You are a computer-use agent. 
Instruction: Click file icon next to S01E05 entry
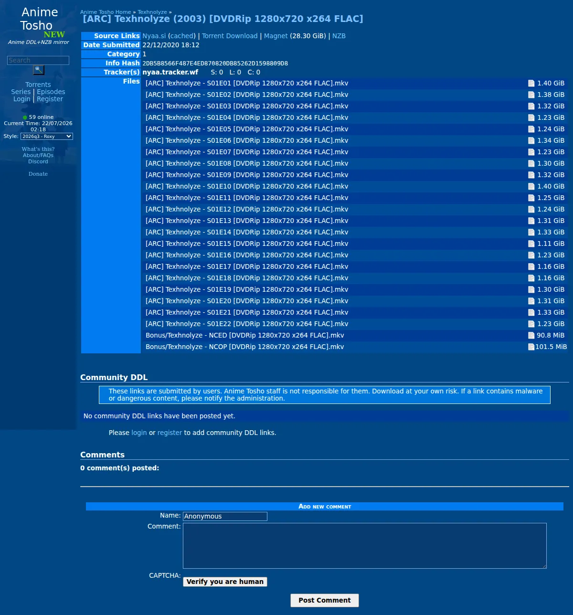point(531,129)
